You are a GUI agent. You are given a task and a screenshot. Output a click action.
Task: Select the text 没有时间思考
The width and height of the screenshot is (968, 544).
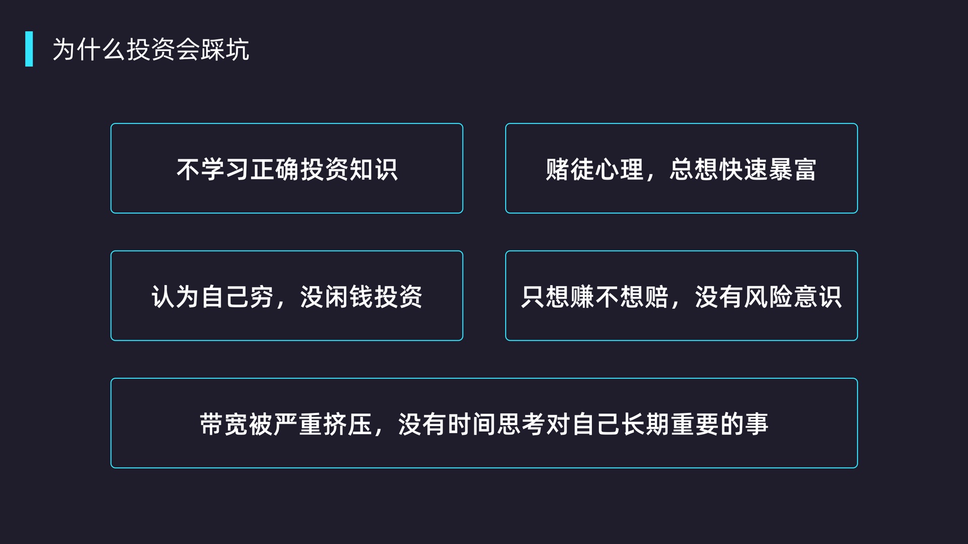pos(471,424)
